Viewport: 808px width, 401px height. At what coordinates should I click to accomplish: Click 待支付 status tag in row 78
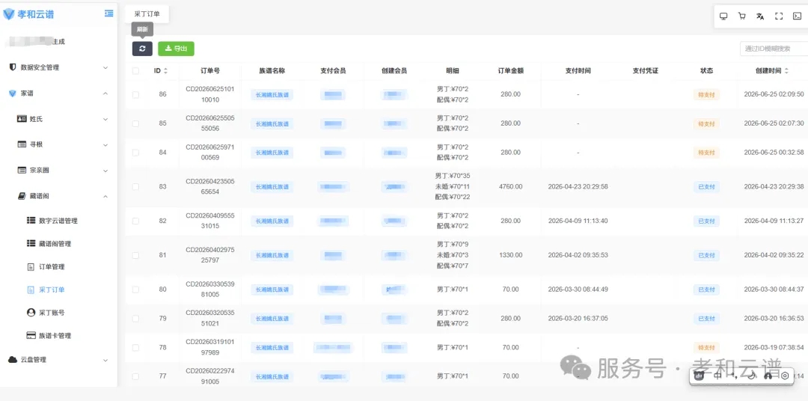[x=706, y=347]
